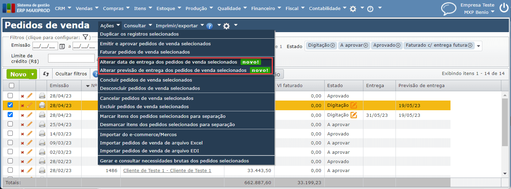Click the orange edit icon in row with Entrega 31/05/23
The height and width of the screenshot is (189, 511).
pyautogui.click(x=354, y=115)
